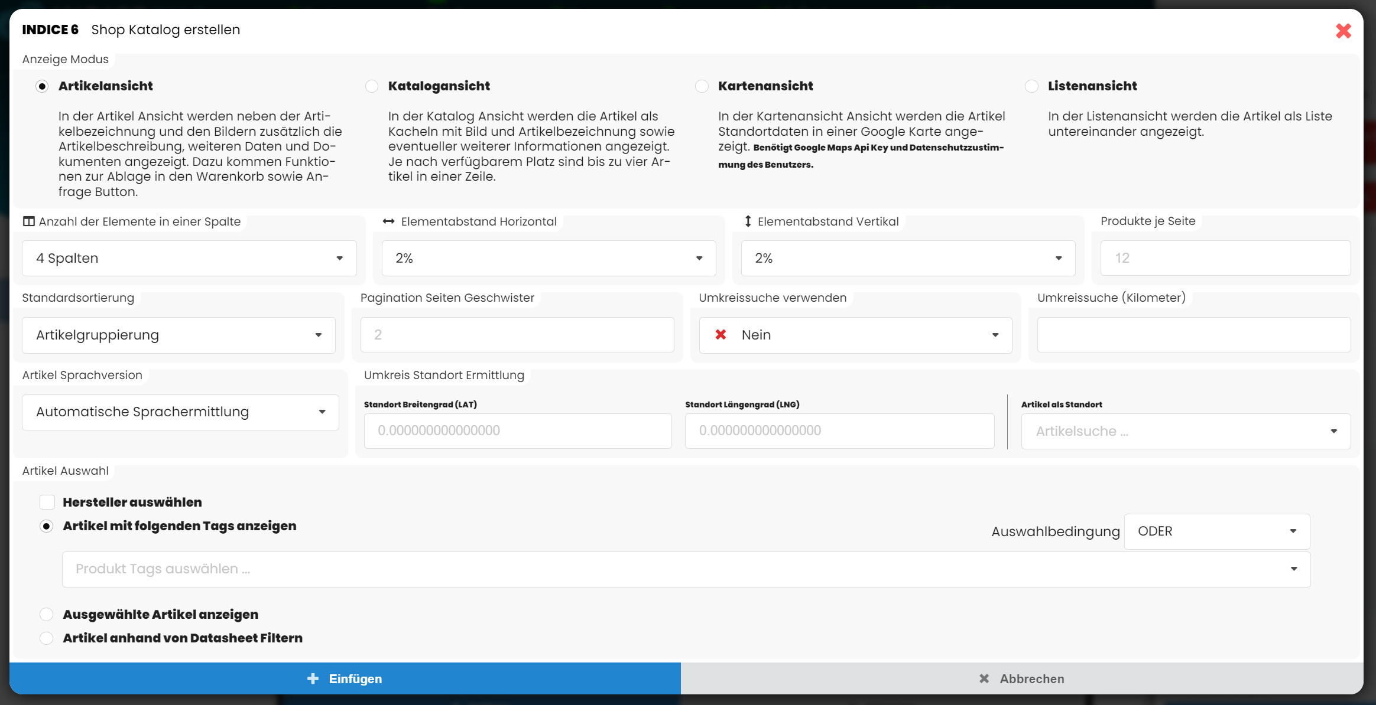Enable the Hersteller auswählen checkbox
1376x705 pixels.
(47, 502)
